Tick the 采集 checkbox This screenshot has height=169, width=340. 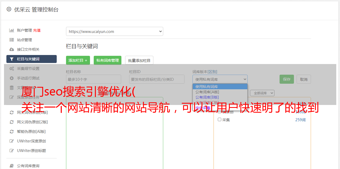point(220,120)
